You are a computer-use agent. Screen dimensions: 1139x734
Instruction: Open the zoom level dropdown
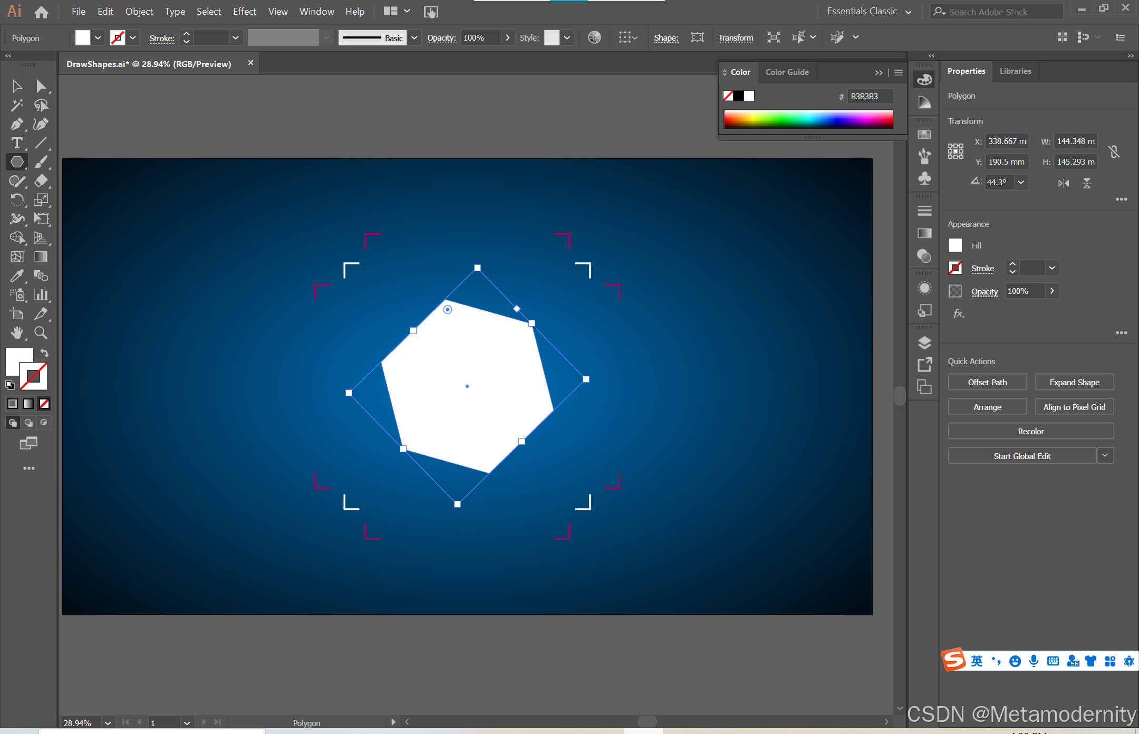(x=108, y=723)
